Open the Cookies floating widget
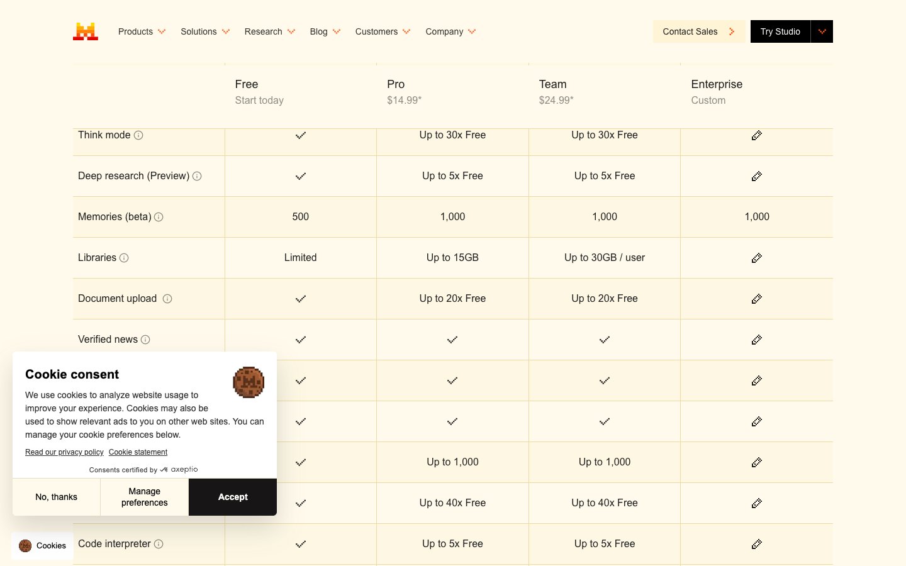Image resolution: width=906 pixels, height=566 pixels. click(43, 546)
